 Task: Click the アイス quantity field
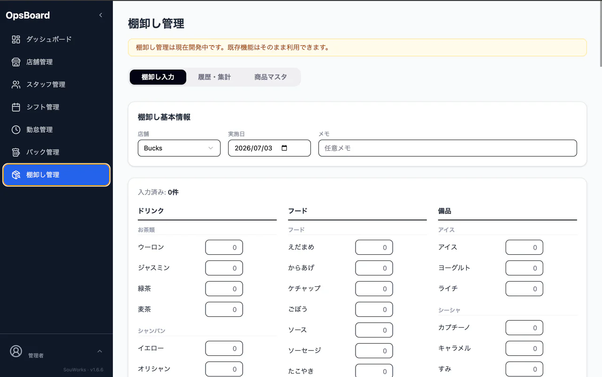[524, 247]
